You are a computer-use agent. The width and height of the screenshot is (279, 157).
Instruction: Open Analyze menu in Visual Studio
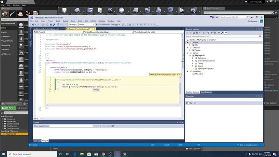click(102, 21)
